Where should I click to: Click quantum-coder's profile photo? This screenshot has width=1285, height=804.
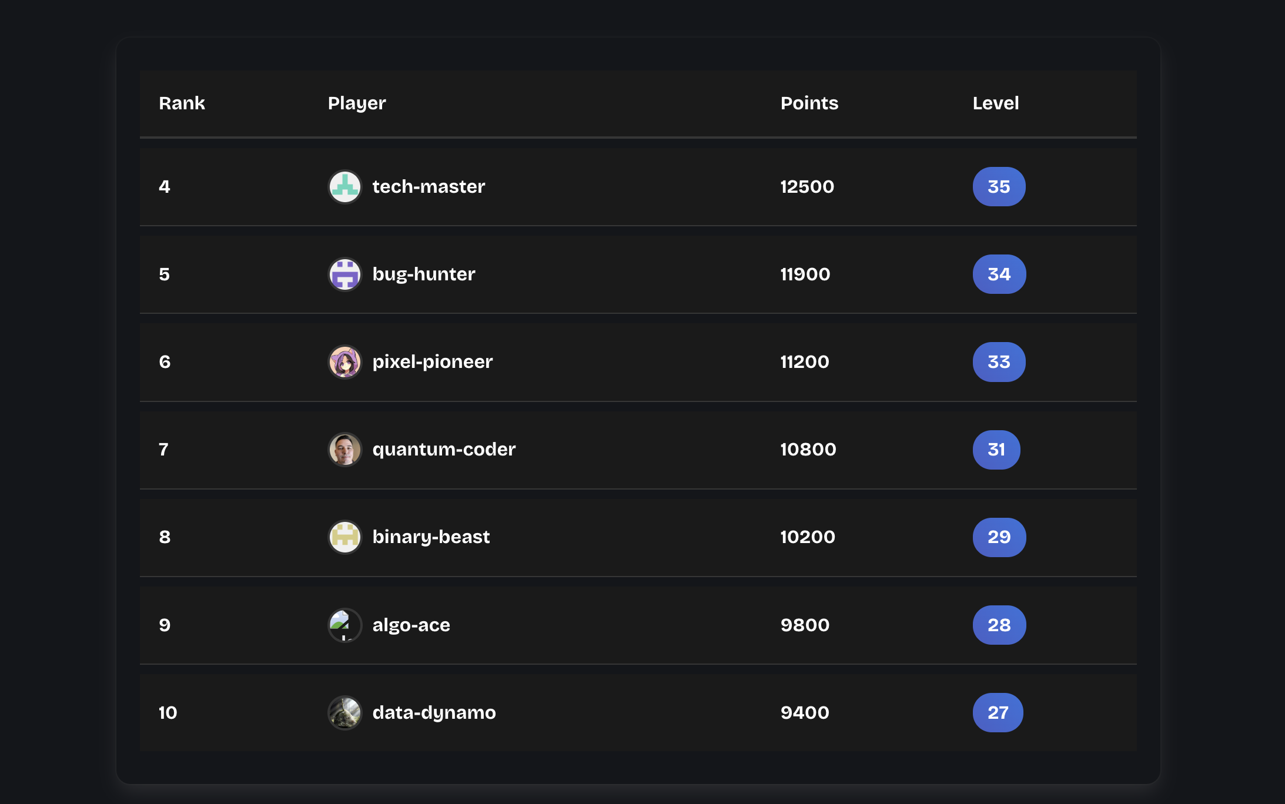344,449
